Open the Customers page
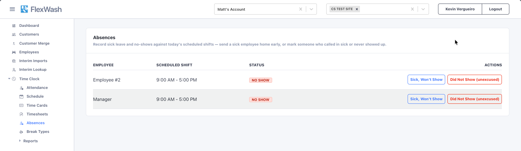 [x=29, y=34]
